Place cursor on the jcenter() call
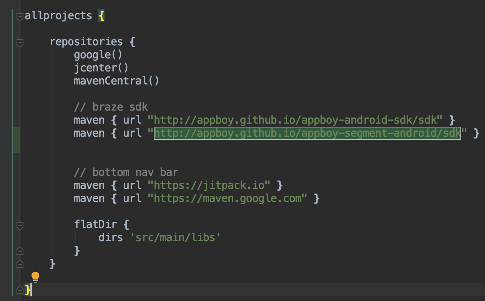Viewport: 485px width, 301px height. 100,68
